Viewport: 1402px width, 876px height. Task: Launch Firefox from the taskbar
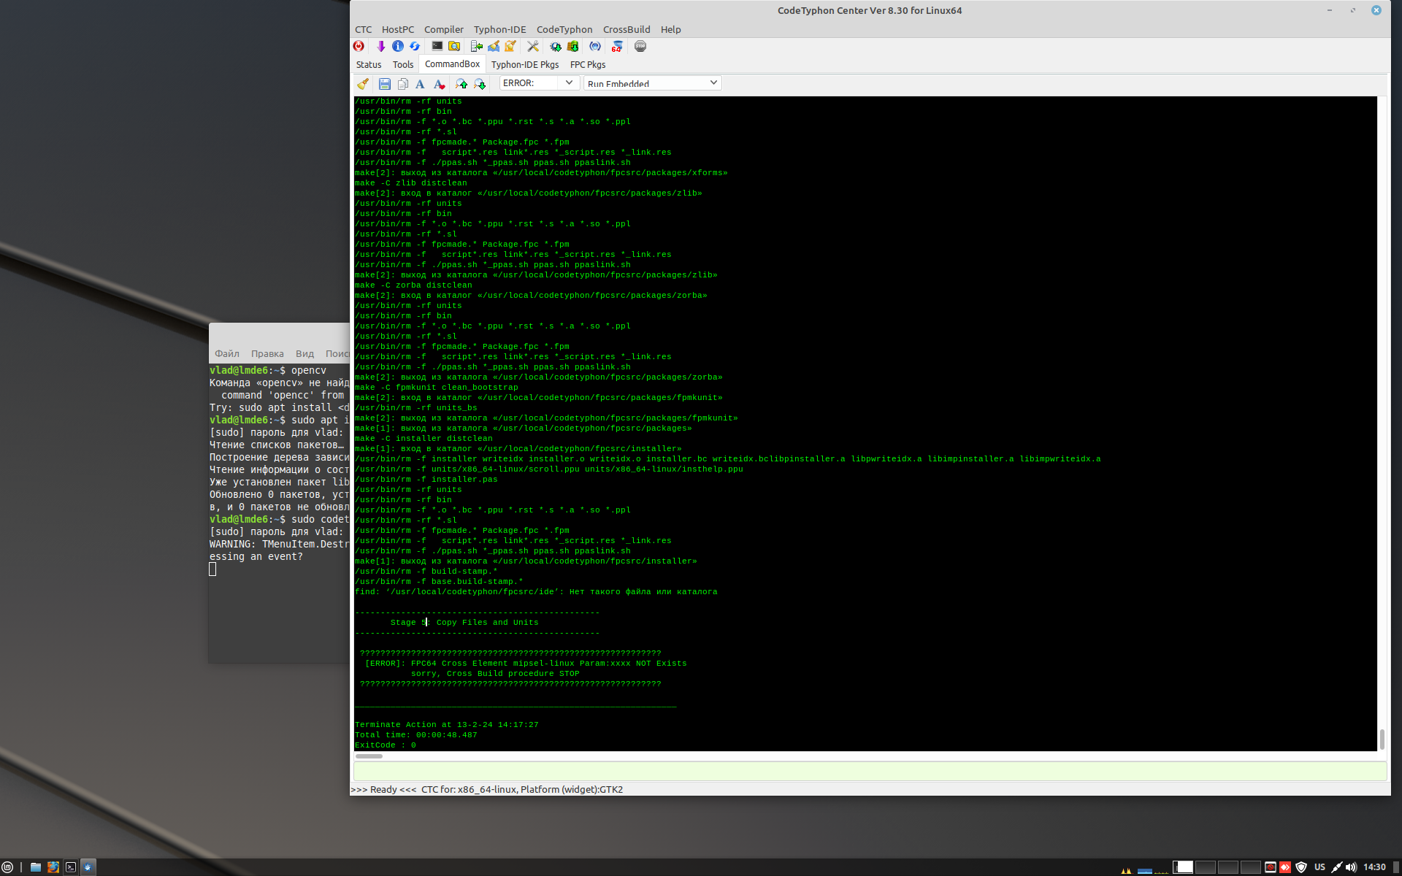53,867
